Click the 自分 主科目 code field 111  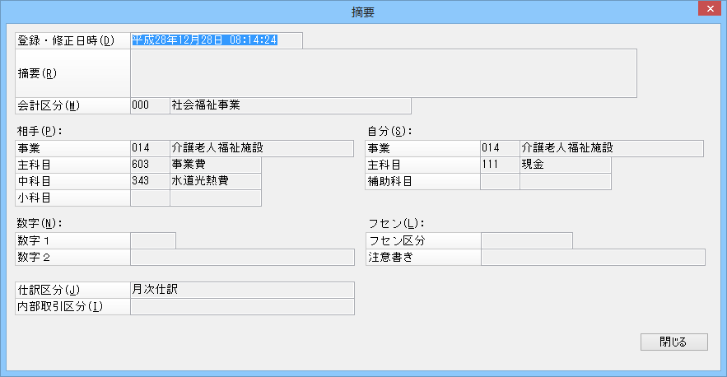point(499,165)
